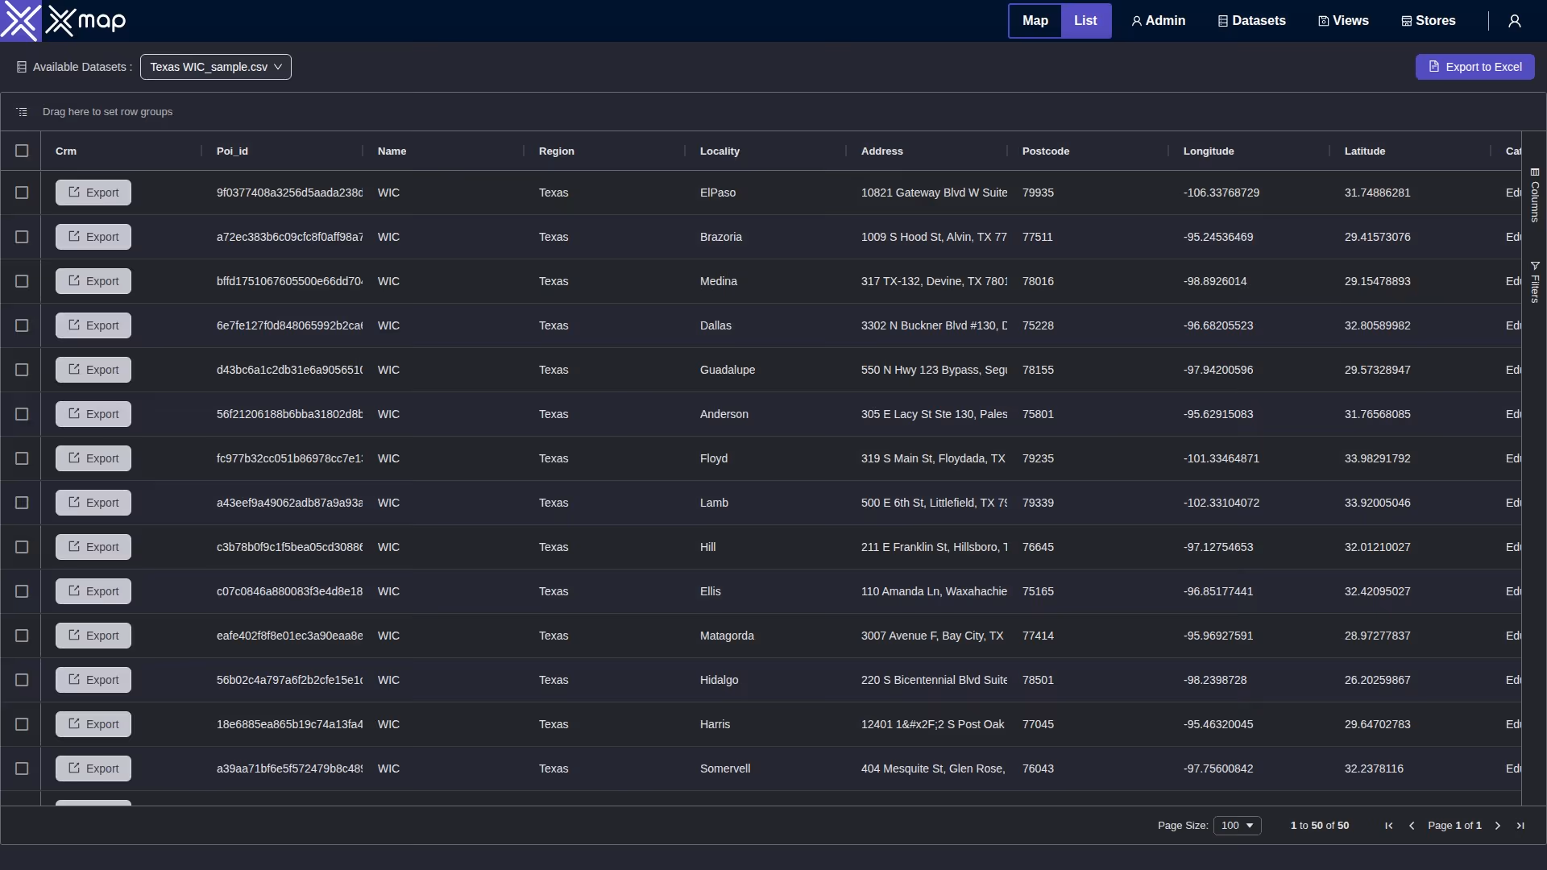The image size is (1547, 870).
Task: Open the Page Size dropdown
Action: tap(1237, 826)
